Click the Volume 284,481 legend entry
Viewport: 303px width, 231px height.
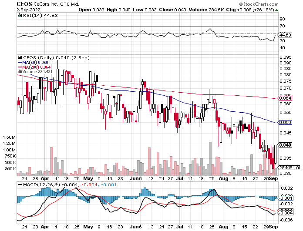point(37,72)
